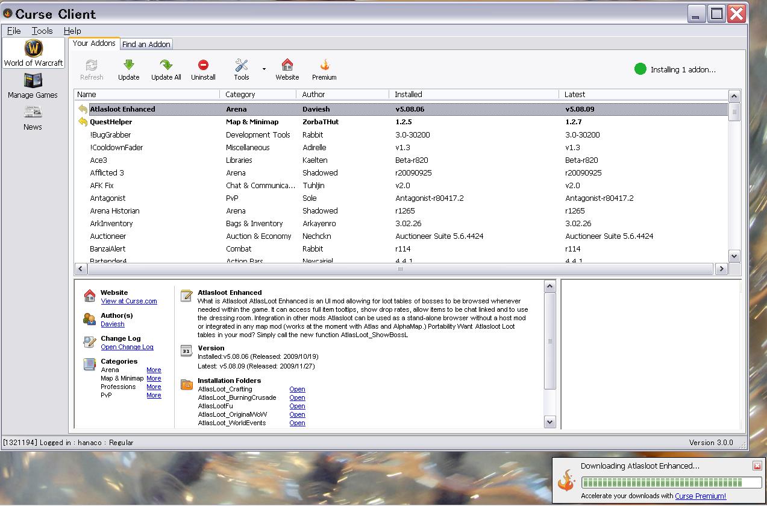Open the Daviesh author link

click(113, 324)
